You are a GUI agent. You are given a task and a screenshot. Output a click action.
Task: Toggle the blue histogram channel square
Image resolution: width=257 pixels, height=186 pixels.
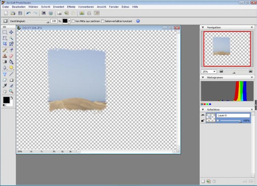tap(210, 104)
